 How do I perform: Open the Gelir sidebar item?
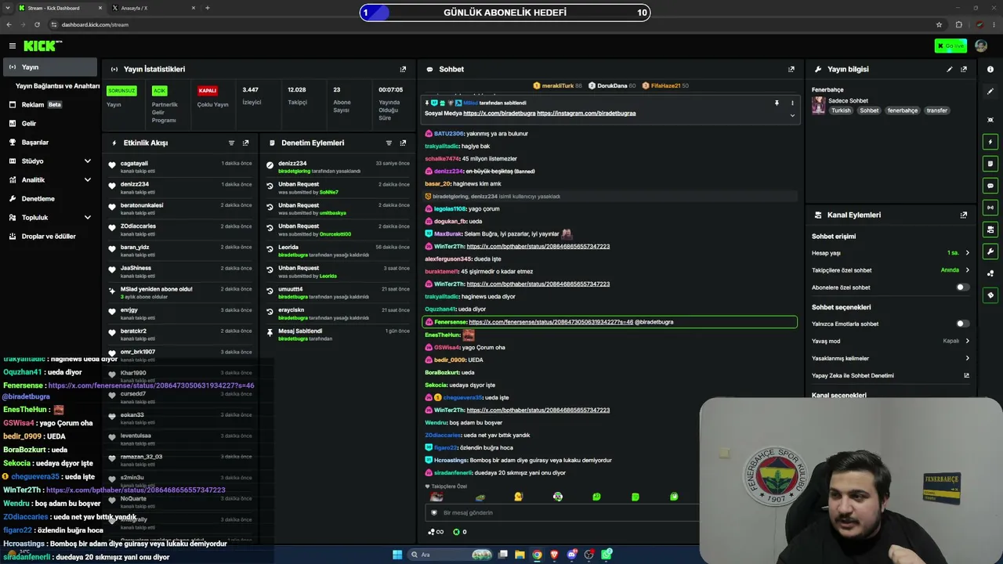pos(50,124)
